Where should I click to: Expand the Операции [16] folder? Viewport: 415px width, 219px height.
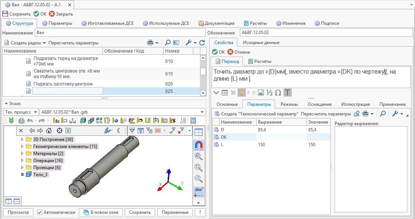click(x=22, y=160)
